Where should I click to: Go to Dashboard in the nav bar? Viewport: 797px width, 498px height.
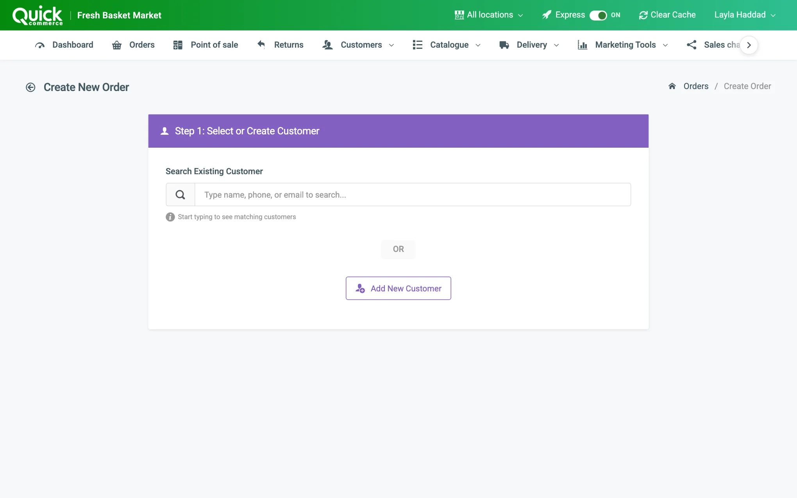pos(64,45)
